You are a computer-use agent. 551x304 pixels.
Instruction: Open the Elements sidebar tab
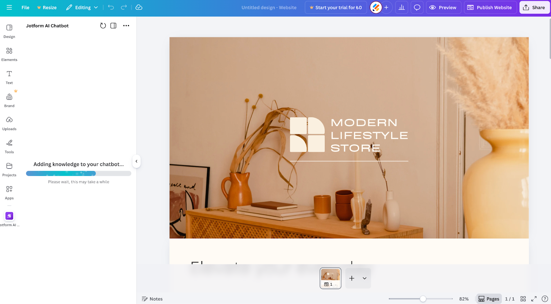pyautogui.click(x=9, y=54)
